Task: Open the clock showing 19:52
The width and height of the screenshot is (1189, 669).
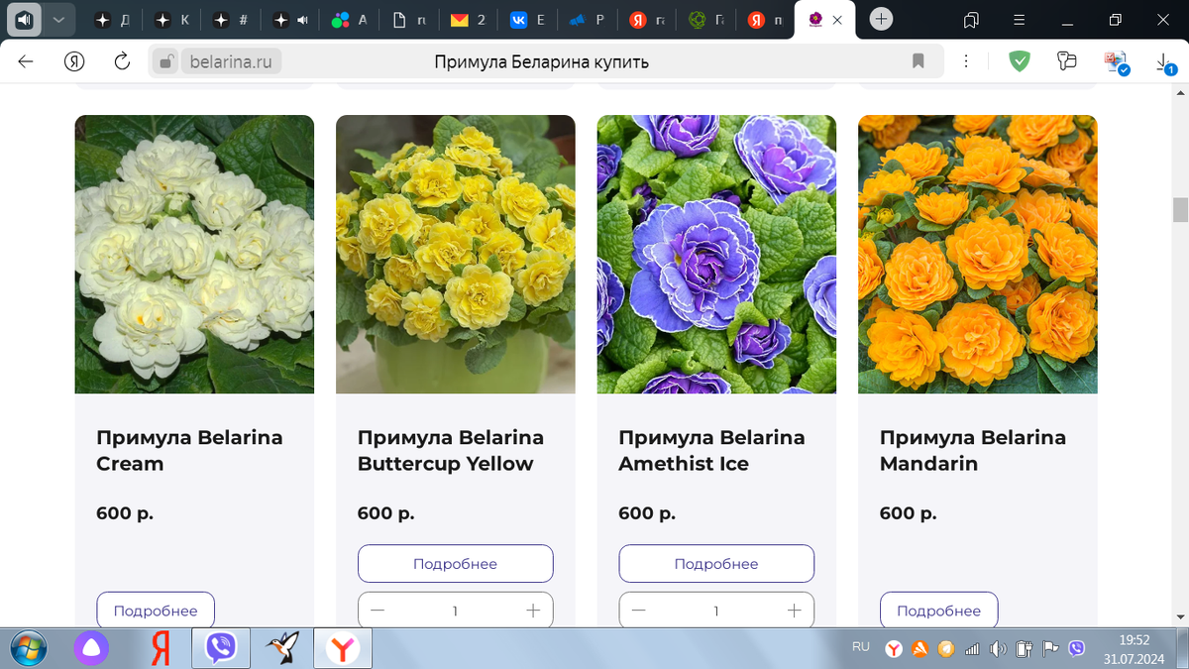Action: 1135,648
